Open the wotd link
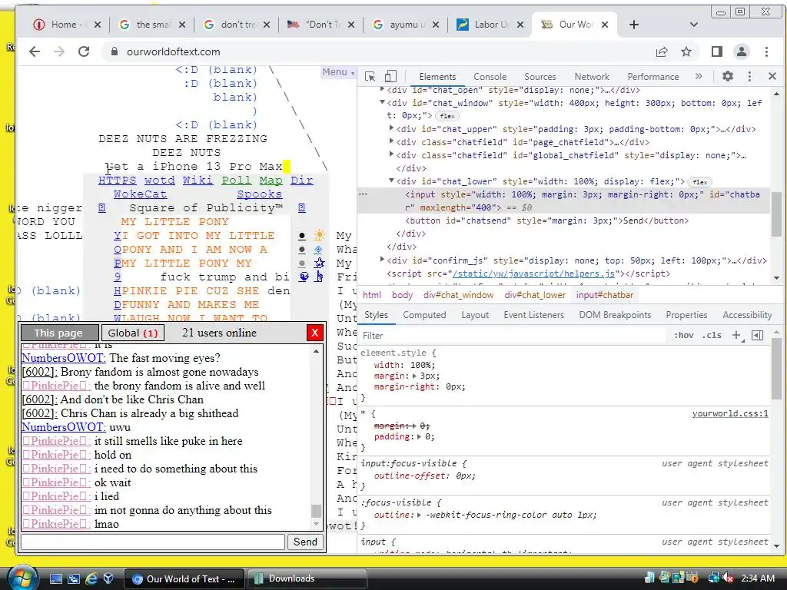This screenshot has height=590, width=787. pyautogui.click(x=160, y=180)
